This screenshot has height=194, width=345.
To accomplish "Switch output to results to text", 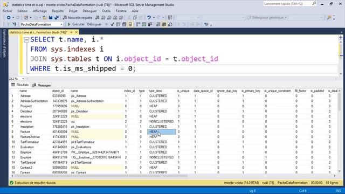I will [158, 24].
